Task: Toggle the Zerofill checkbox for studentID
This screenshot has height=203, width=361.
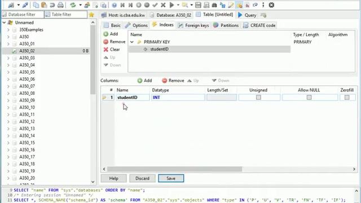Action: click(347, 98)
